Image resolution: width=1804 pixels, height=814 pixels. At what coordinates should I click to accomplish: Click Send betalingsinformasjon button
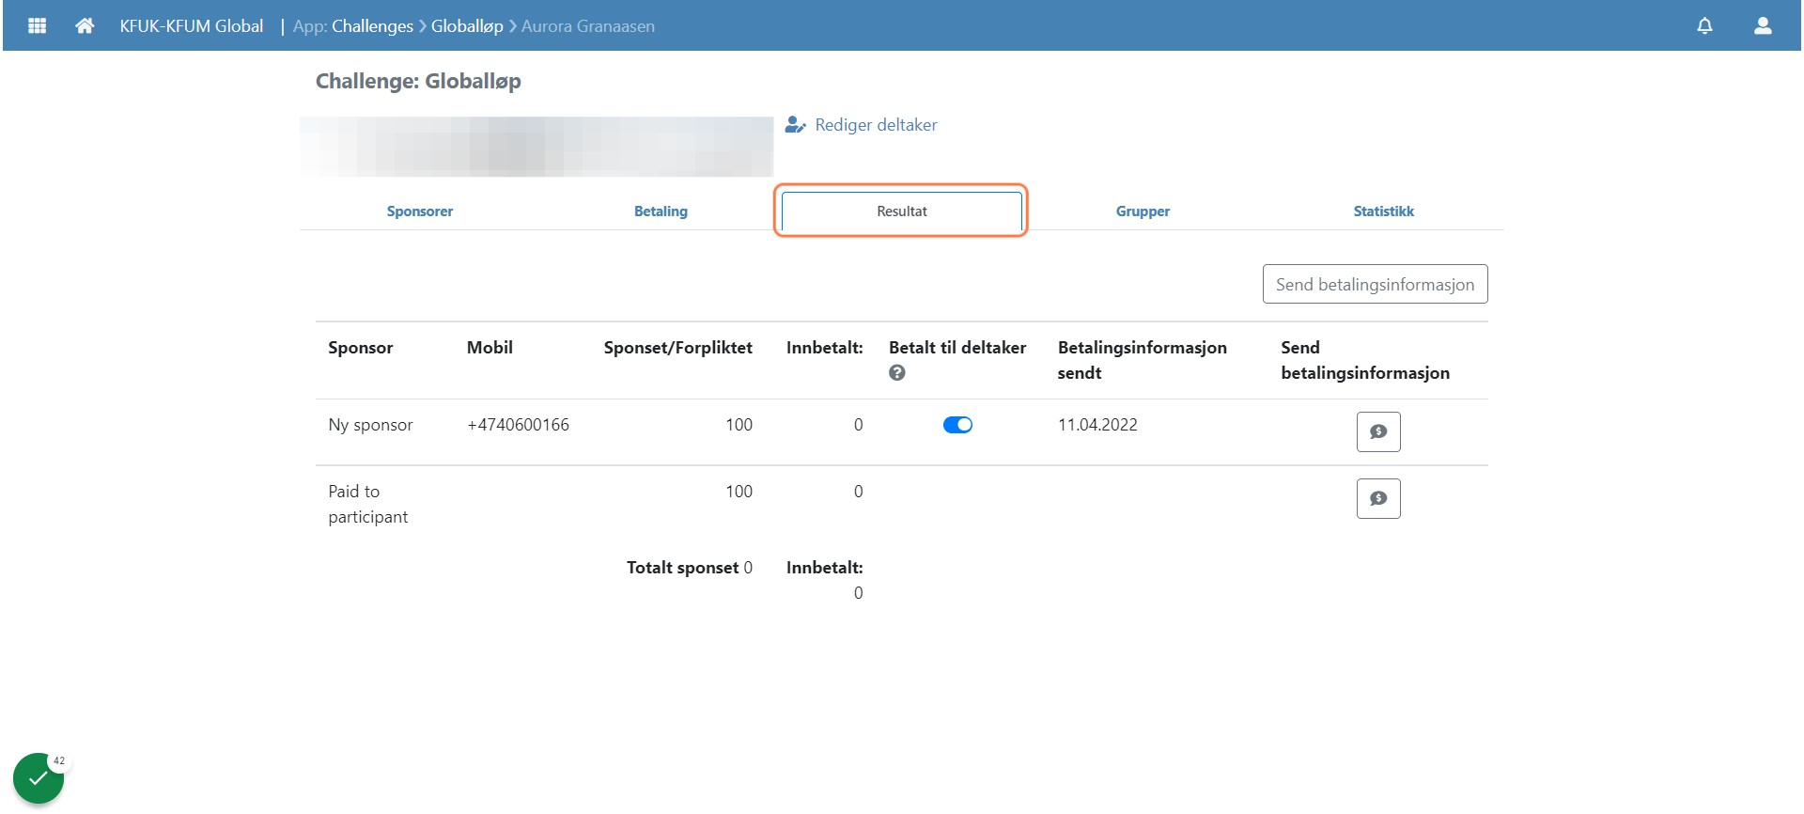(1375, 284)
